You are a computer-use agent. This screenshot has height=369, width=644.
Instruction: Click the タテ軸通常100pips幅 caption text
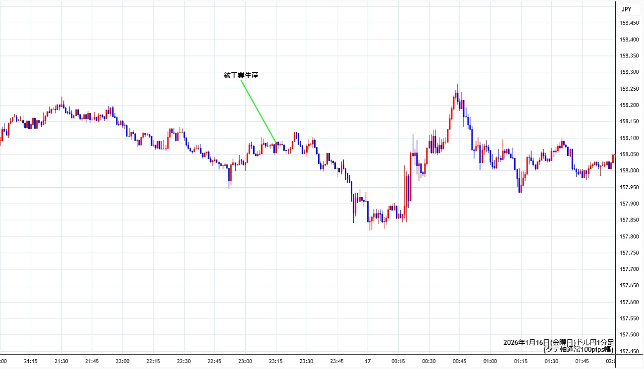coord(578,349)
